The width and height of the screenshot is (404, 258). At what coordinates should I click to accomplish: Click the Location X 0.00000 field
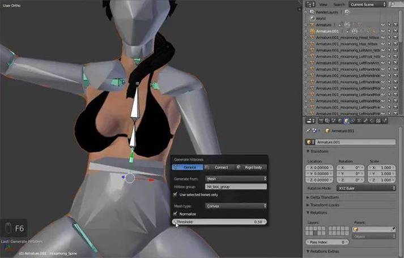point(319,167)
